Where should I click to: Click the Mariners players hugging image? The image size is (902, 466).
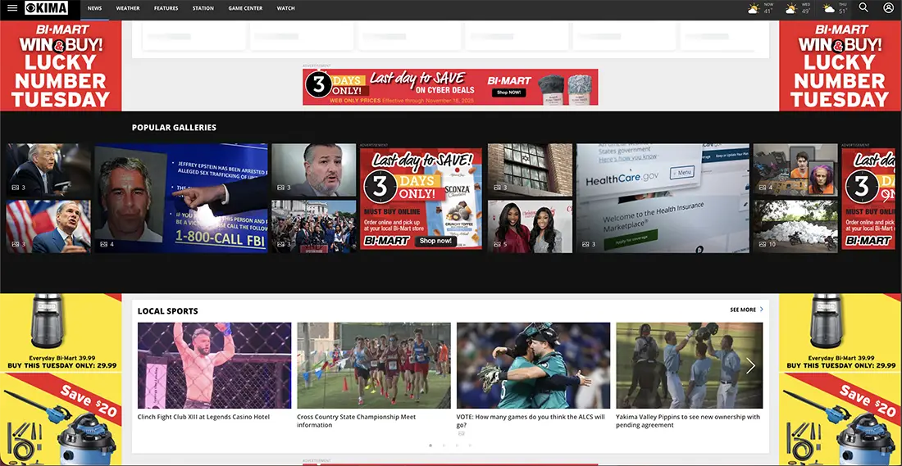(533, 365)
